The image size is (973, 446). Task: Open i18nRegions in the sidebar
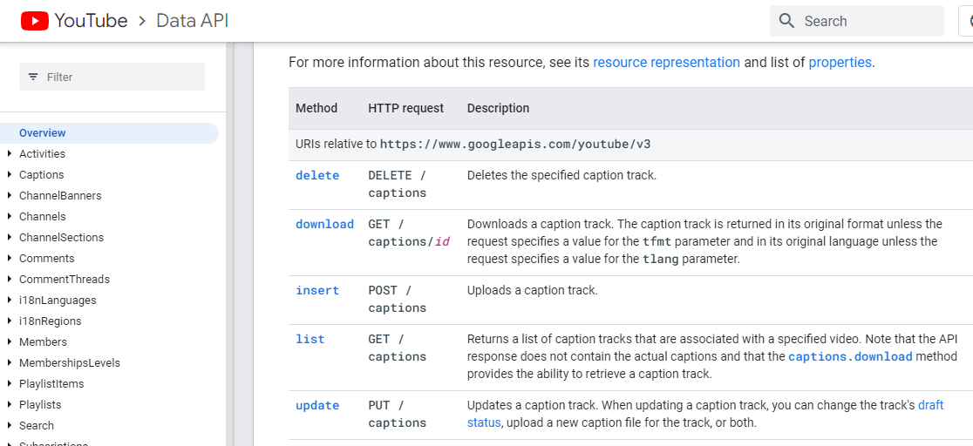(51, 321)
